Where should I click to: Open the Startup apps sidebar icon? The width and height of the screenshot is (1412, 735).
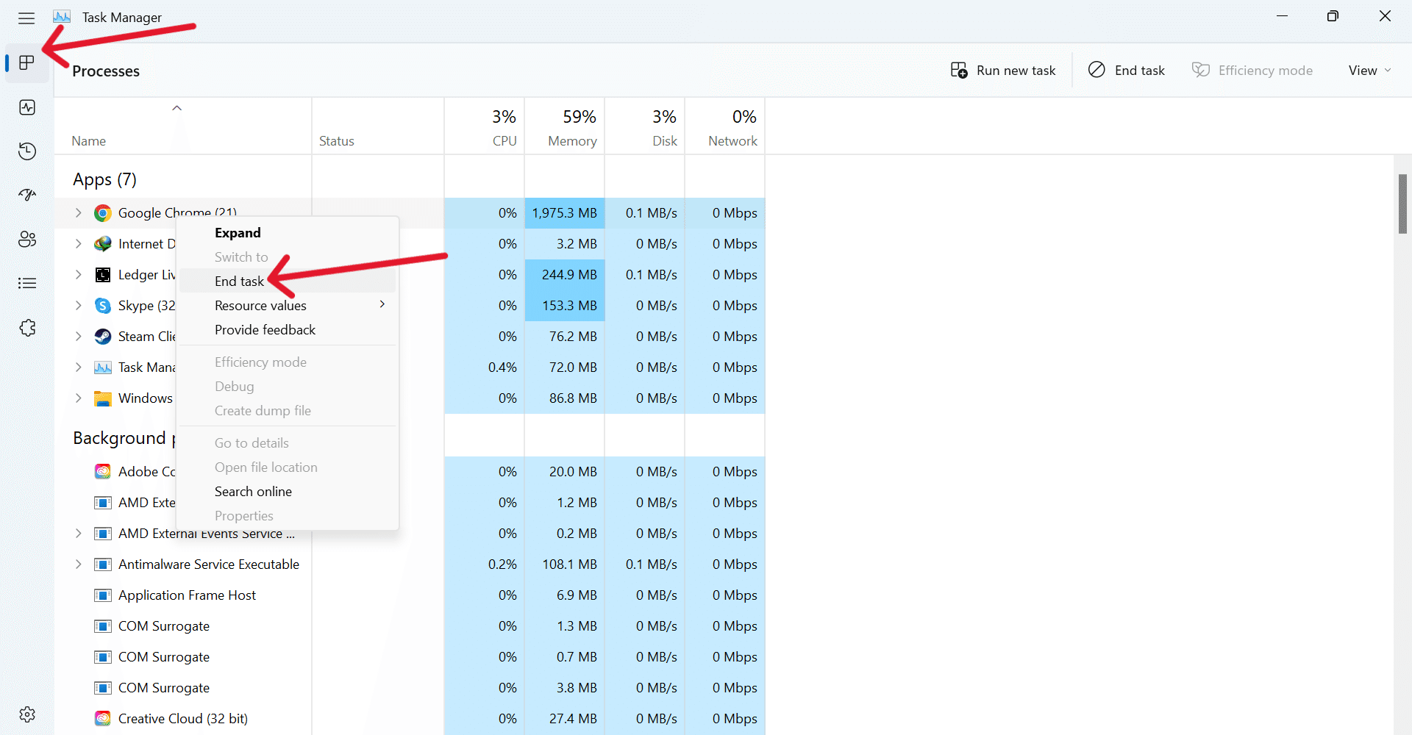click(x=27, y=195)
